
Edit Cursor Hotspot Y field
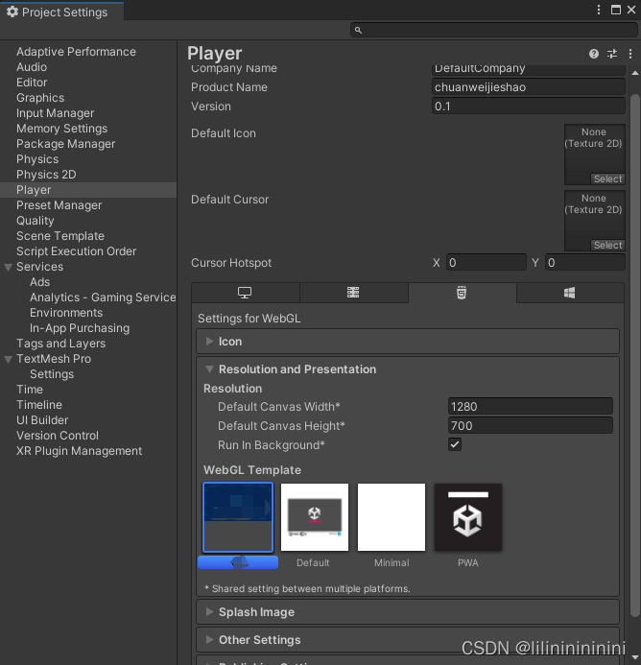click(x=585, y=263)
